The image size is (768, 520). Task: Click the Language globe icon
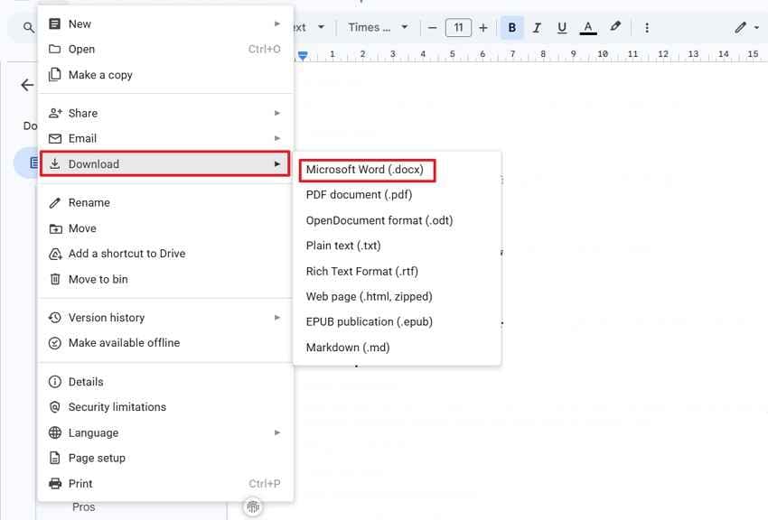[x=55, y=432]
